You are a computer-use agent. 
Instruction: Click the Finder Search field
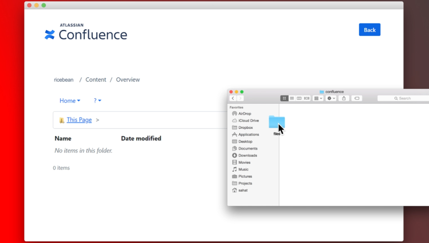point(403,98)
